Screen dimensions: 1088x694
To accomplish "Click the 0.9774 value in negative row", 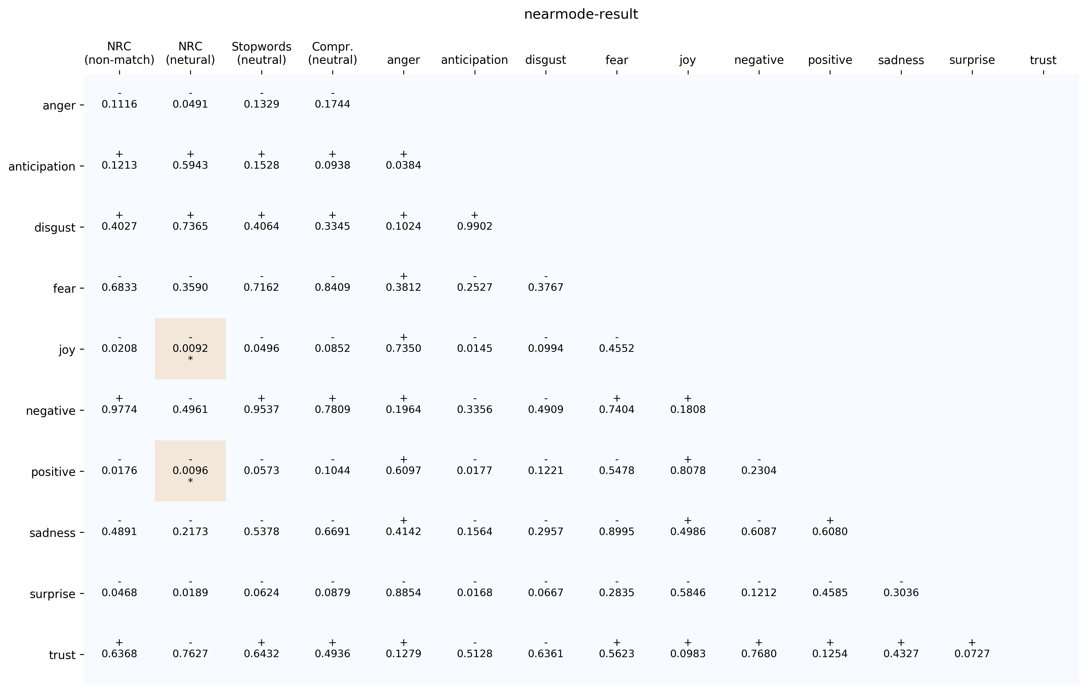I will click(119, 409).
